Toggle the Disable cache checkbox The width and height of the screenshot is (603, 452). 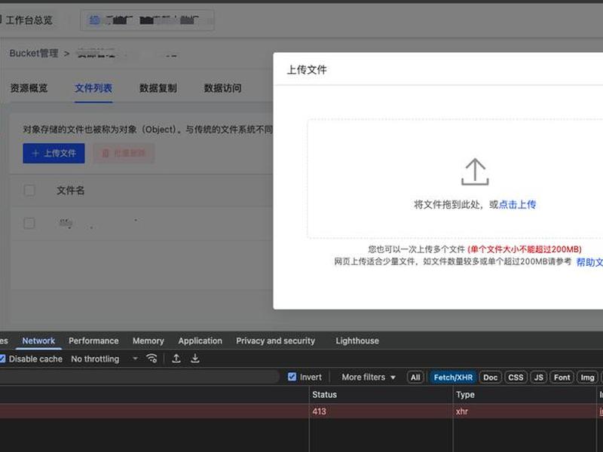2,359
